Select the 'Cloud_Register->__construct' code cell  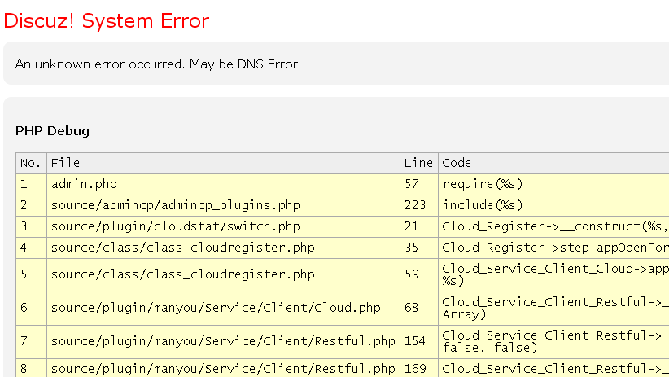[x=553, y=226]
